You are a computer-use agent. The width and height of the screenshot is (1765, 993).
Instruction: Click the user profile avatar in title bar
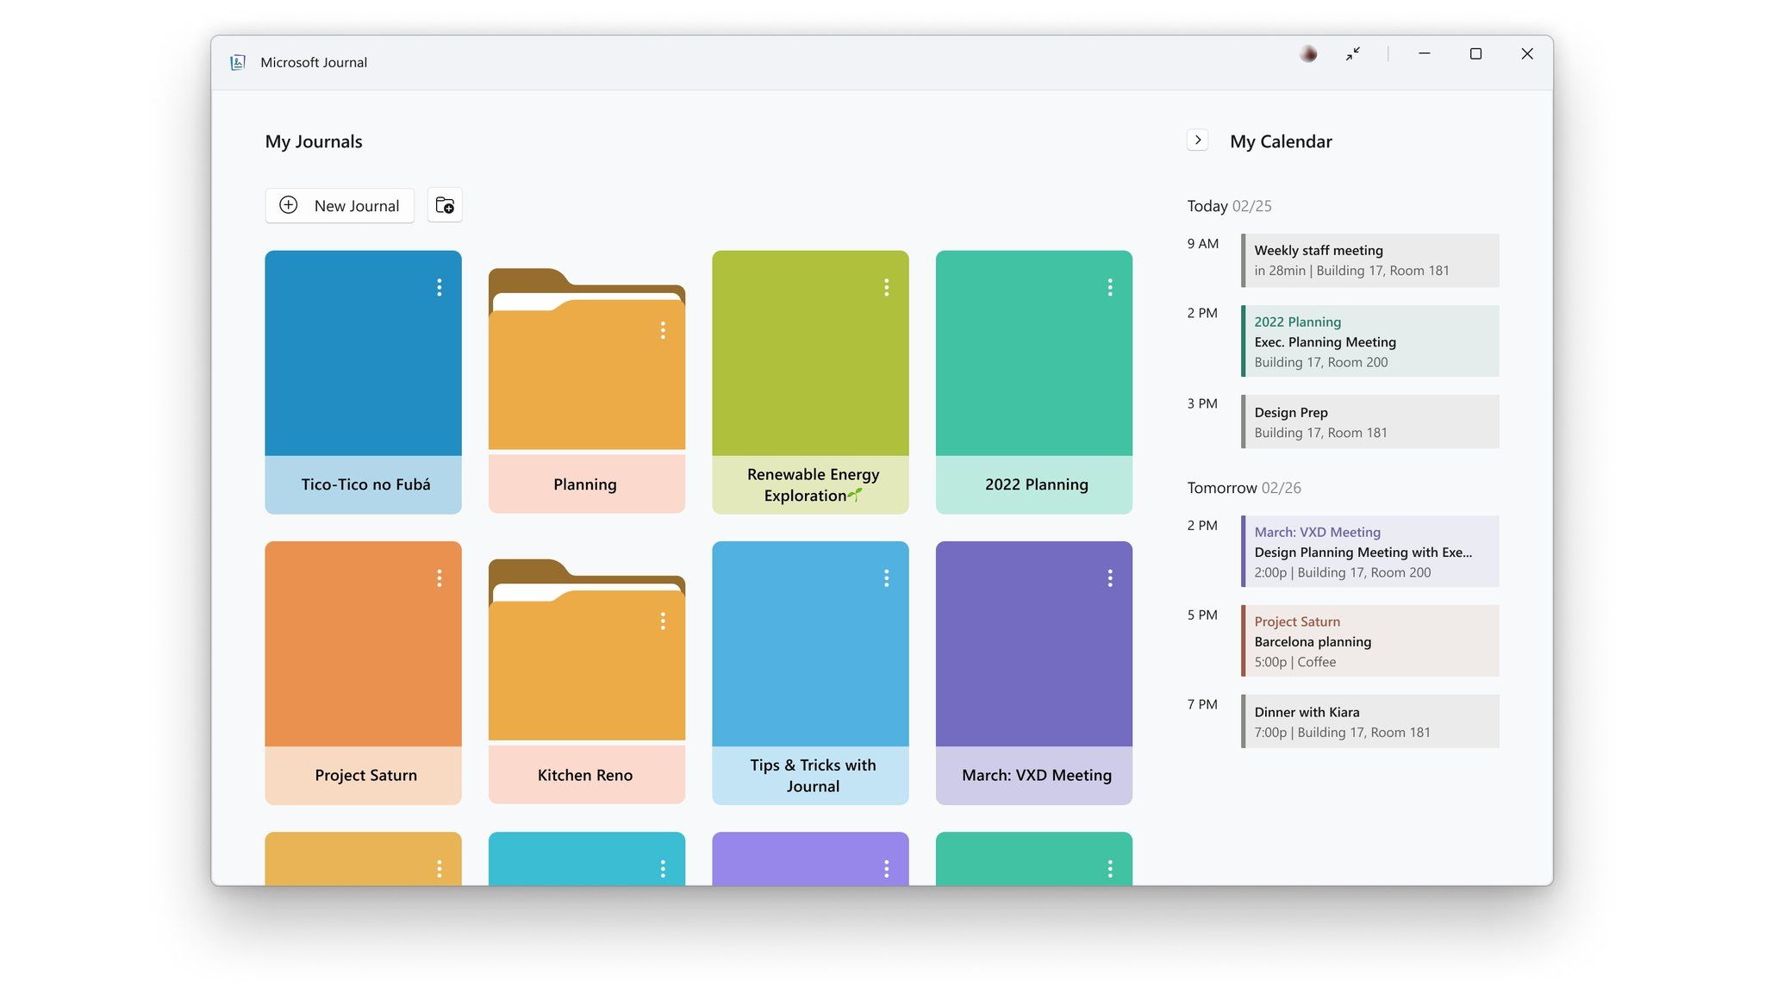(x=1308, y=53)
